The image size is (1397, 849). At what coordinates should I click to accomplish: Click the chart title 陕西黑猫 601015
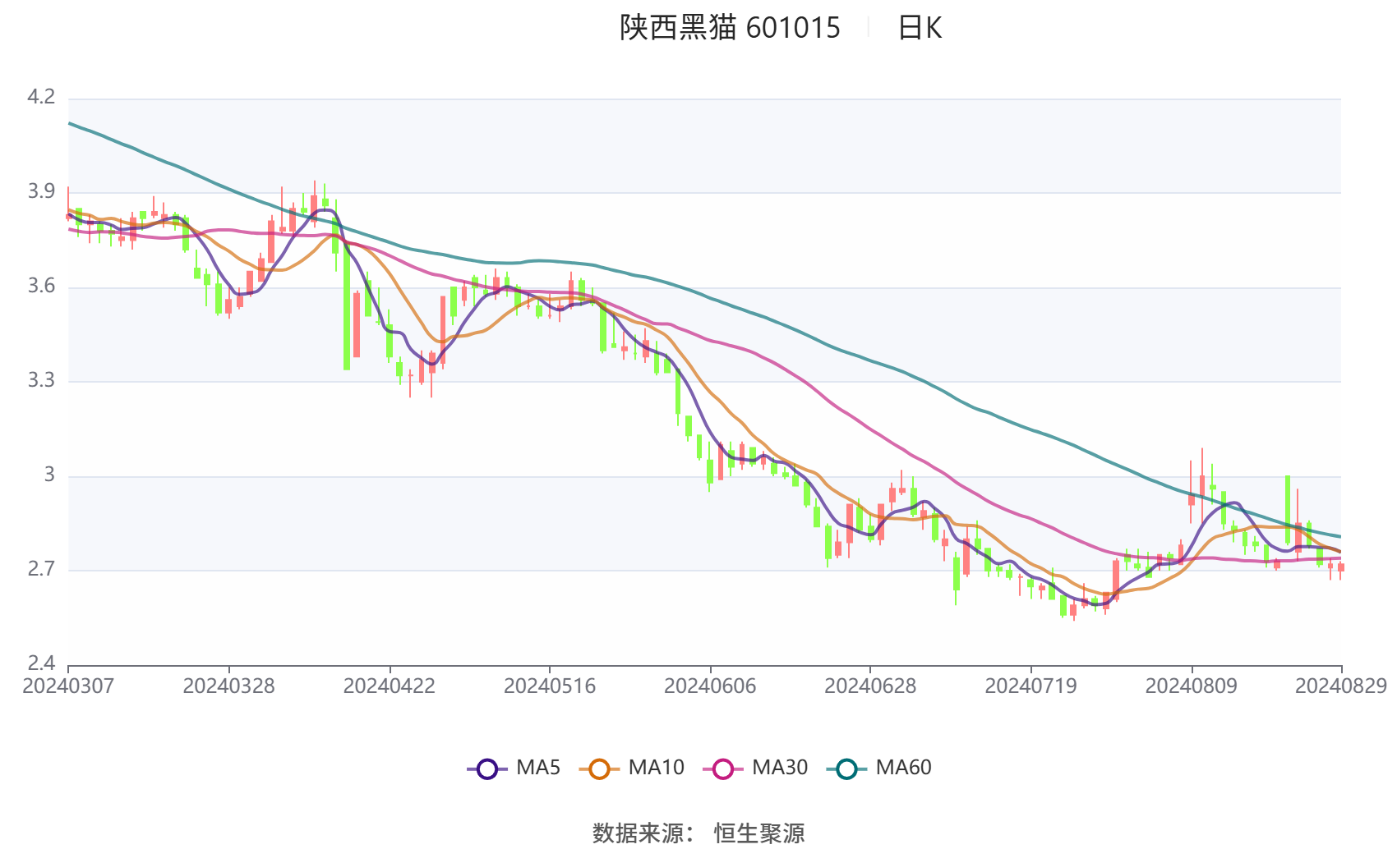[730, 28]
